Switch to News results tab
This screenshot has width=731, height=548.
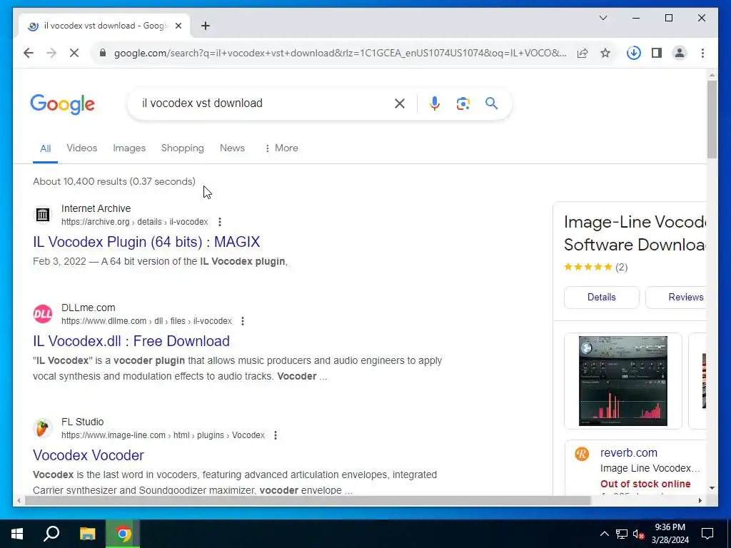coord(232,148)
